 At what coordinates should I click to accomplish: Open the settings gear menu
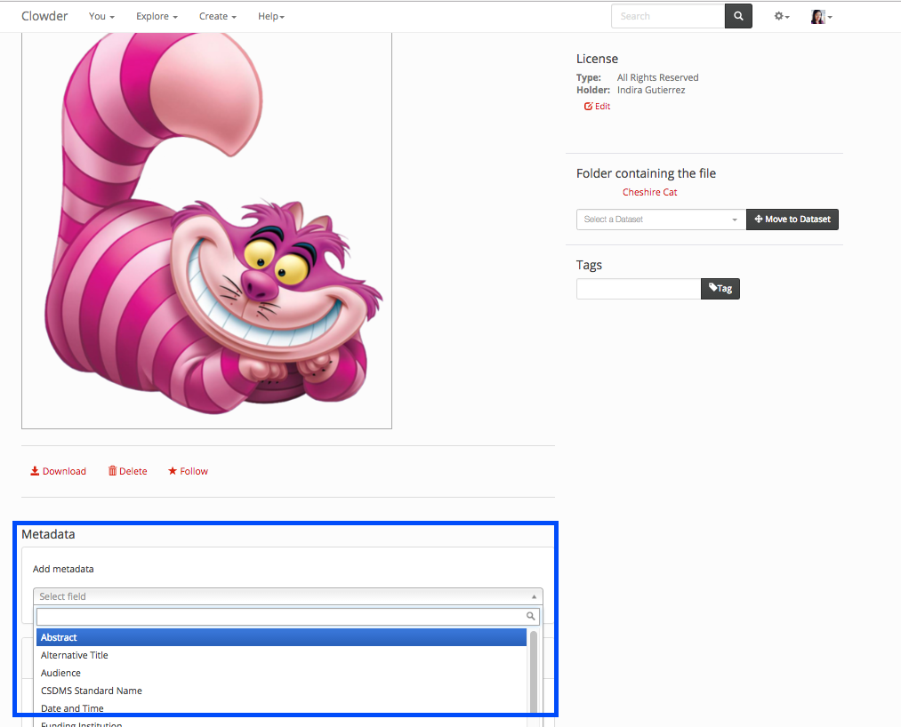point(781,17)
